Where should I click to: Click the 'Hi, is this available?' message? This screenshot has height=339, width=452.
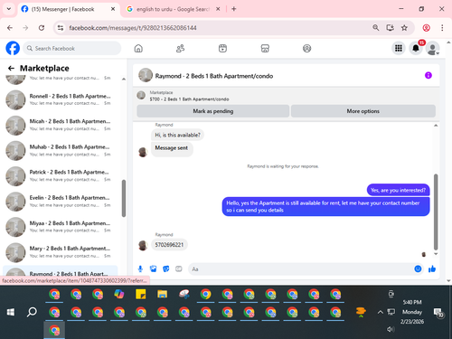177,135
